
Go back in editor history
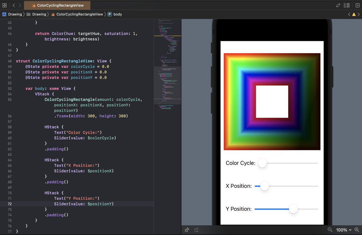pos(14,5)
